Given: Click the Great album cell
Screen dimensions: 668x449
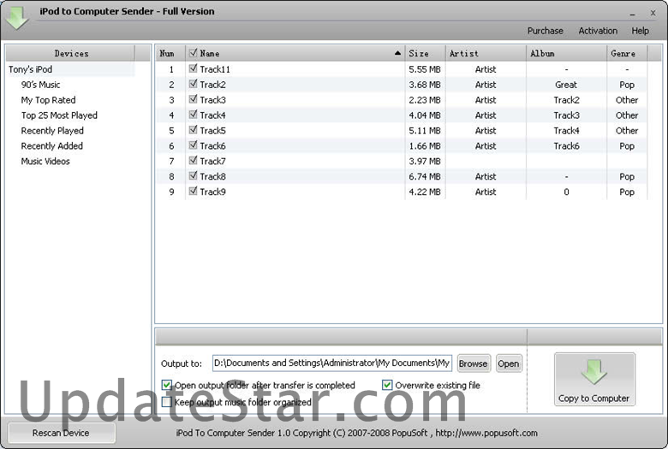Looking at the screenshot, I should click(x=566, y=85).
